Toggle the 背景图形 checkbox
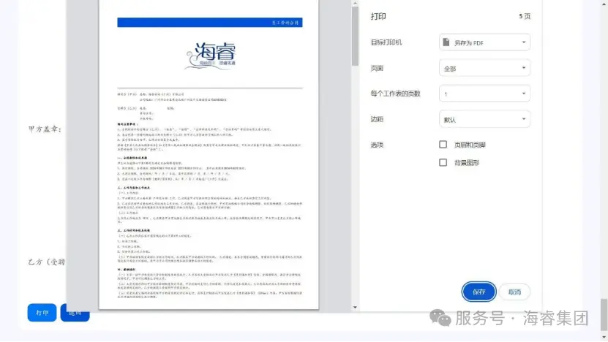This screenshot has height=342, width=608. [x=443, y=162]
